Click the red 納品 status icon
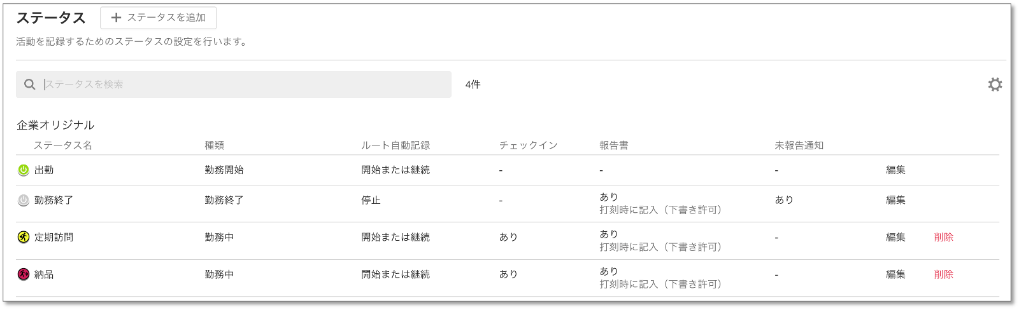The image size is (1019, 310). coord(24,274)
